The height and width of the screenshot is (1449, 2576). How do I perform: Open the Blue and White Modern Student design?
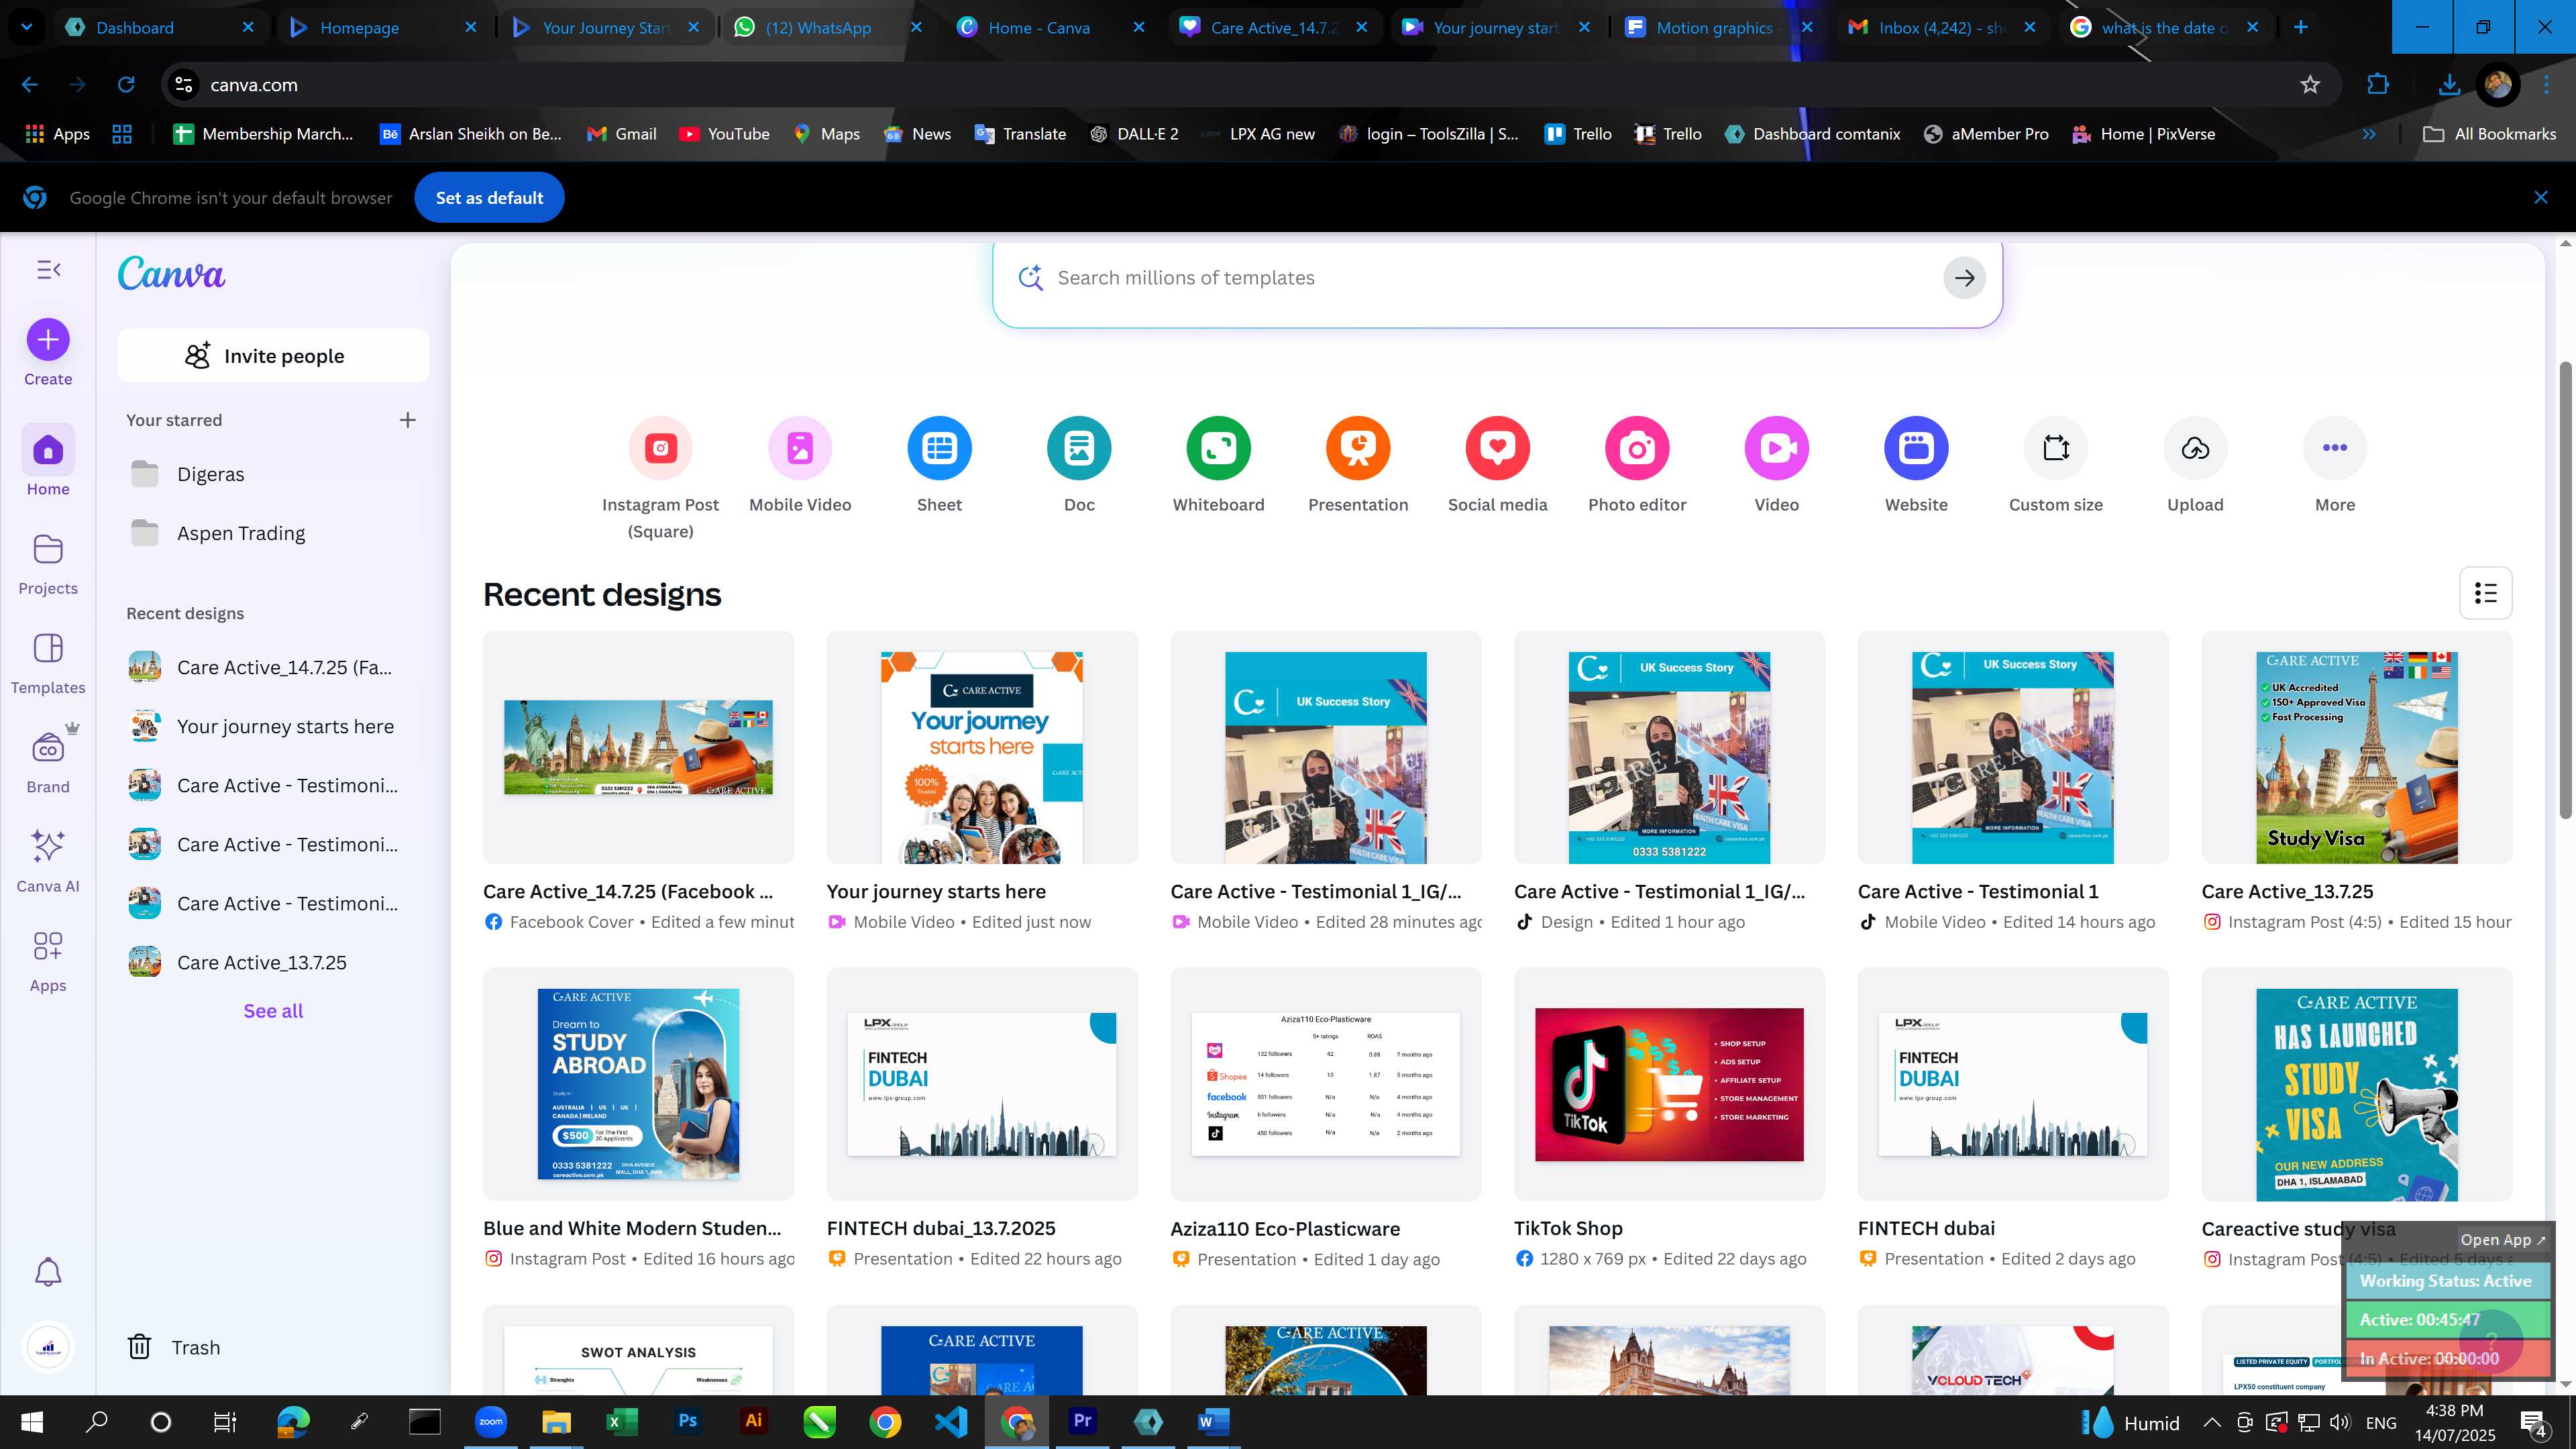638,1084
